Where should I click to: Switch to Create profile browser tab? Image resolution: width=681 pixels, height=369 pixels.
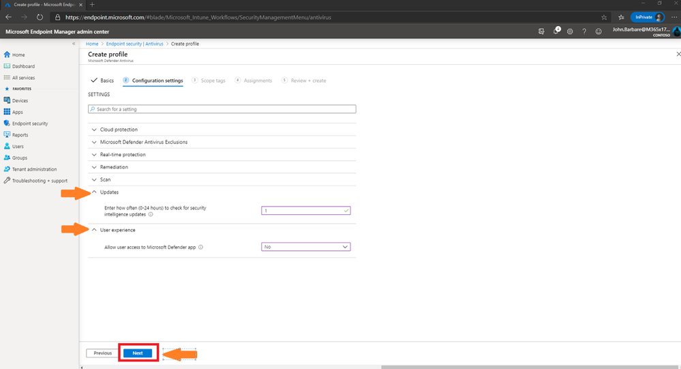click(x=44, y=4)
